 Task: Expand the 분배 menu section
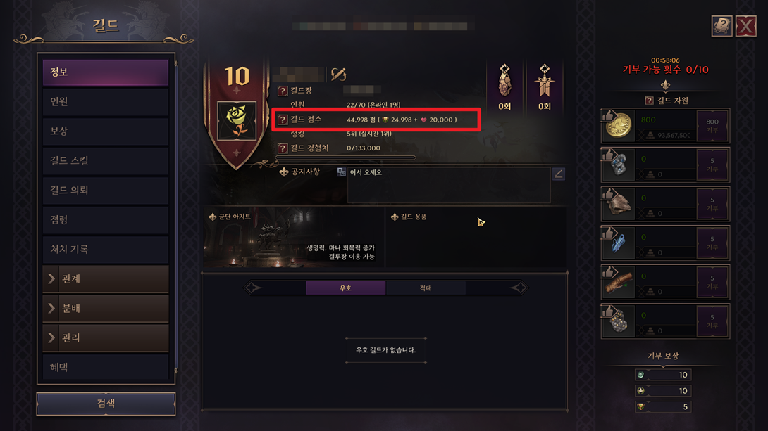coord(106,309)
